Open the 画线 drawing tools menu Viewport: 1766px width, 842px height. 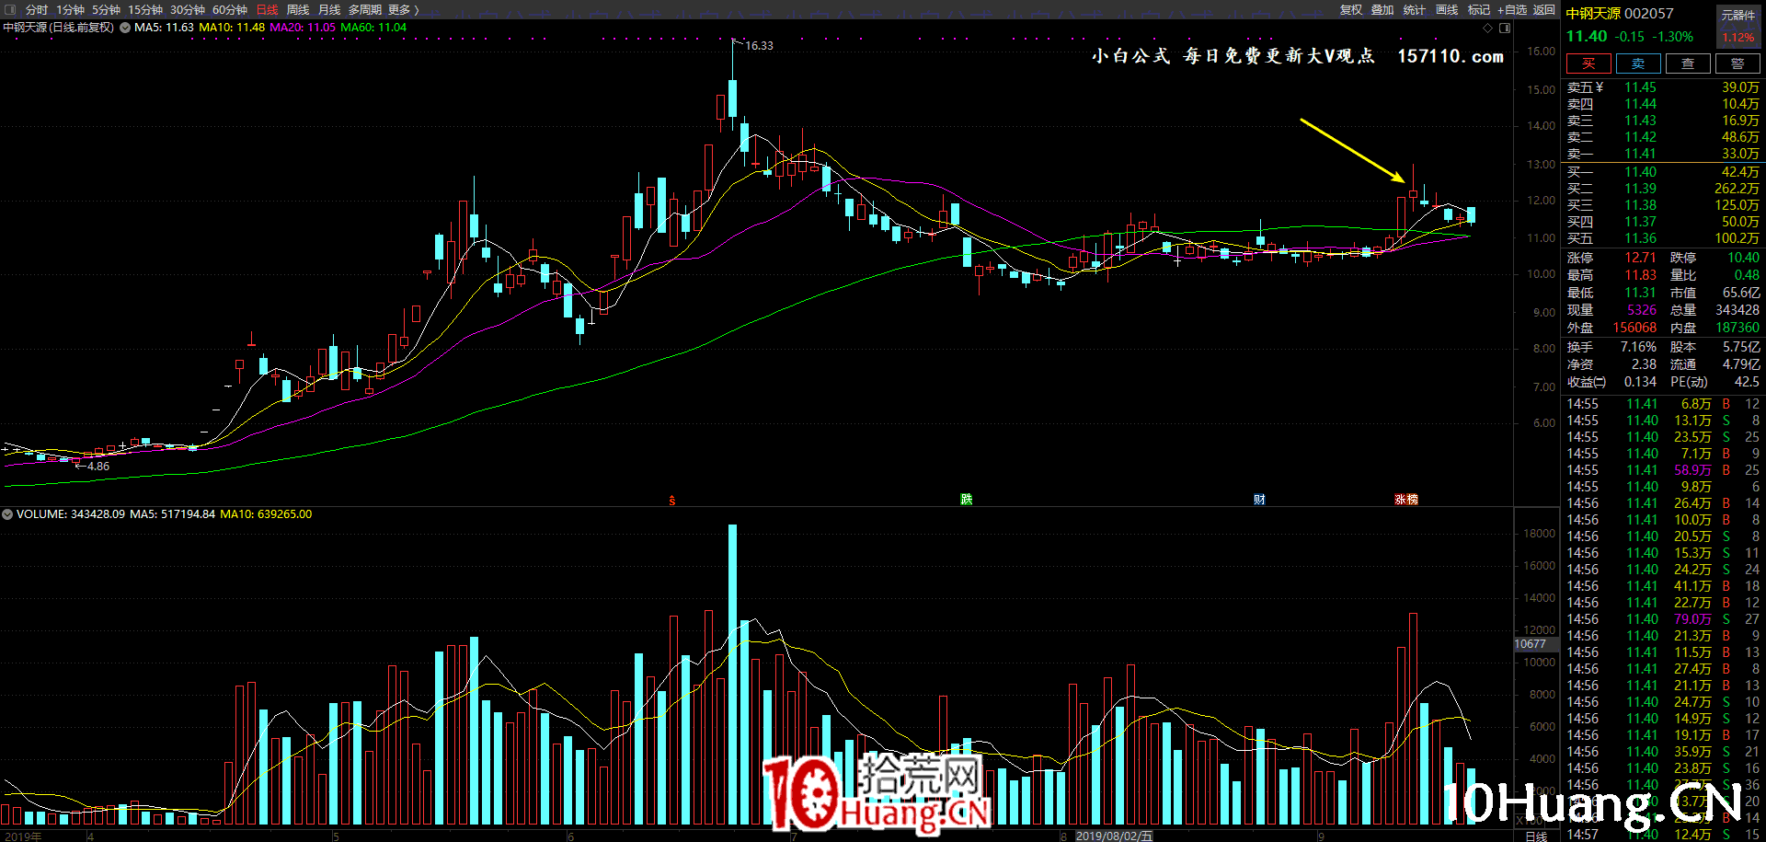1447,9
